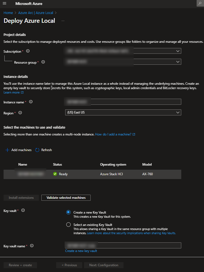
Task: Select Create a new Key Vault option
Action: [x=68, y=212]
